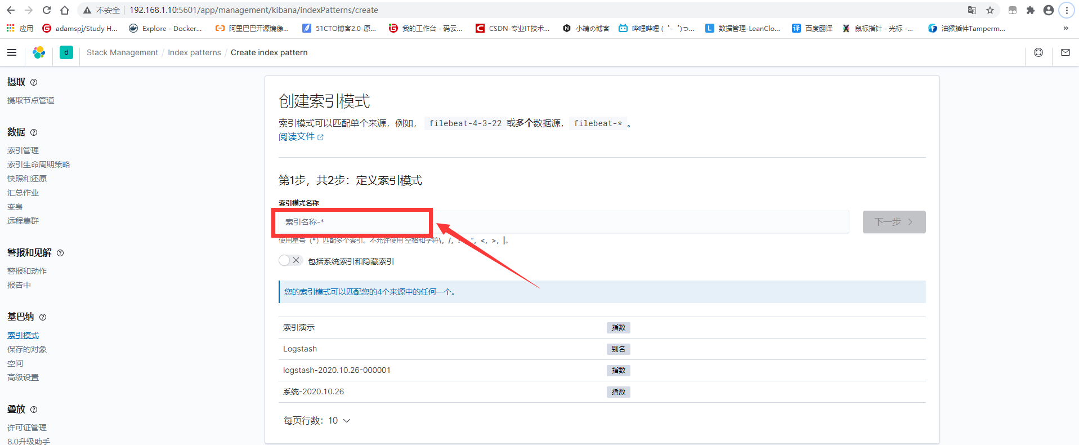Click the 不安全 site security warning

[102, 10]
